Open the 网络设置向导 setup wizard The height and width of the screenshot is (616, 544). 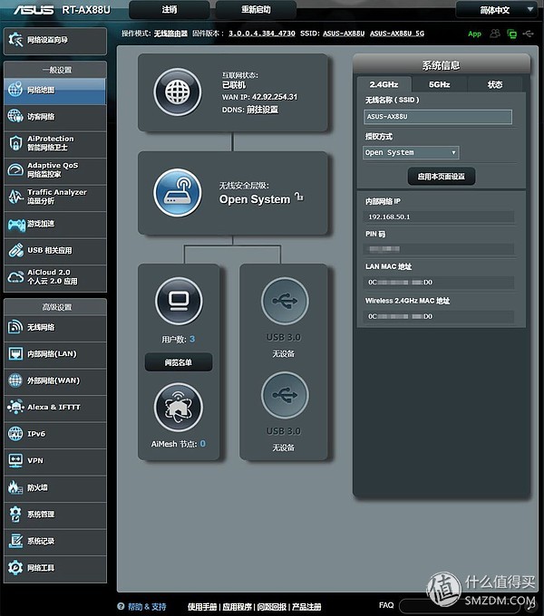point(55,40)
